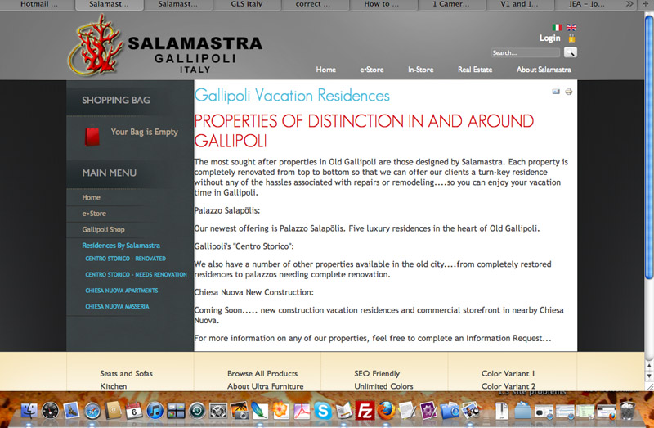Open In-Store in top navigation
Viewport: 654px width, 428px height.
click(420, 70)
